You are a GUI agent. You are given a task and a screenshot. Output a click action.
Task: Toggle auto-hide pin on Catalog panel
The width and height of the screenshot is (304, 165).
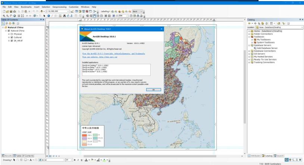click(x=300, y=20)
